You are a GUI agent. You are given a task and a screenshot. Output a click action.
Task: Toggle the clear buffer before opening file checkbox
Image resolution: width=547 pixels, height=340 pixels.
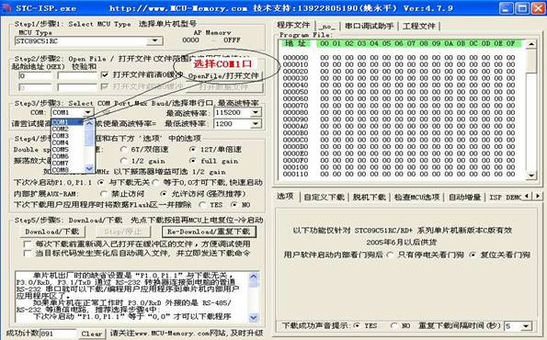pos(104,74)
